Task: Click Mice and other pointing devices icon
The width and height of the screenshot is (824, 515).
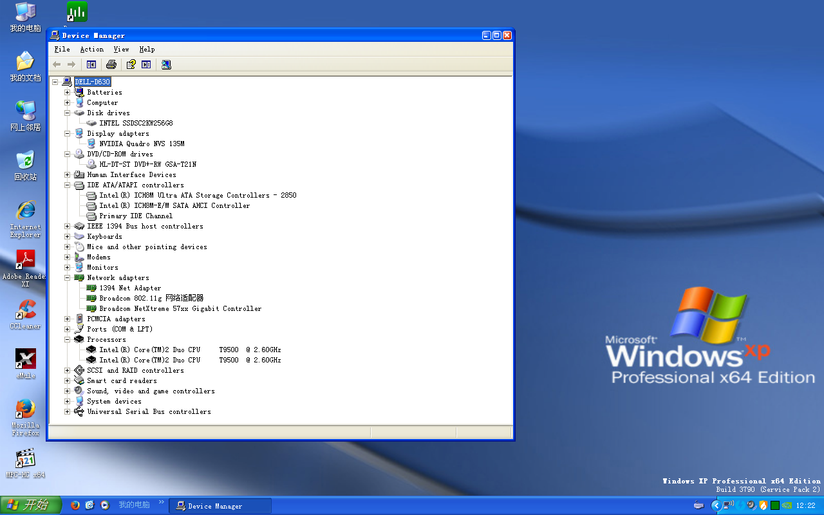Action: click(x=79, y=247)
